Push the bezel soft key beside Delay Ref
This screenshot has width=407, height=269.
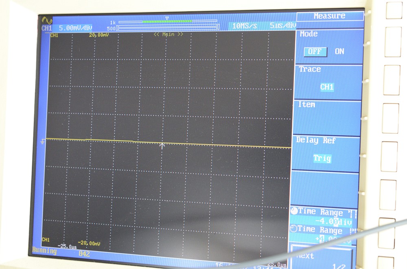point(389,156)
